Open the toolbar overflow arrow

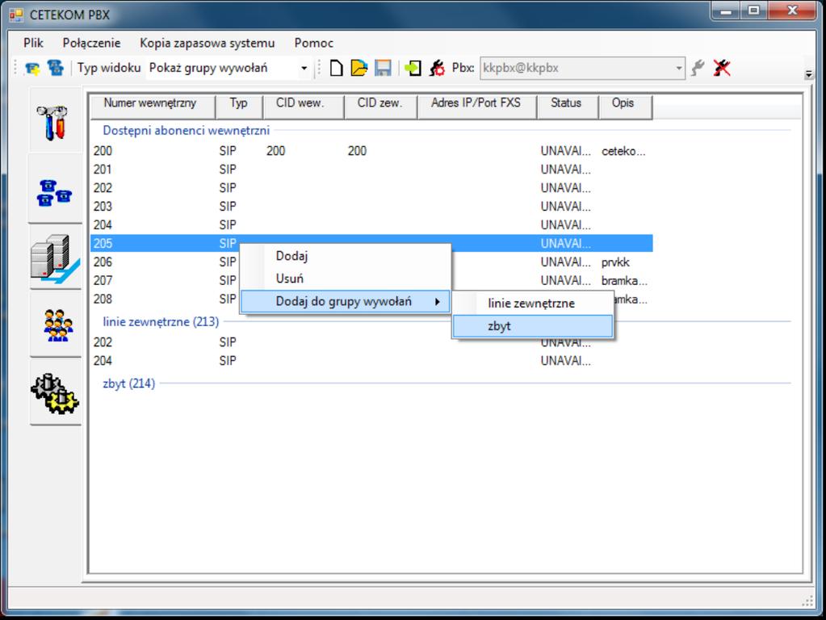(808, 74)
